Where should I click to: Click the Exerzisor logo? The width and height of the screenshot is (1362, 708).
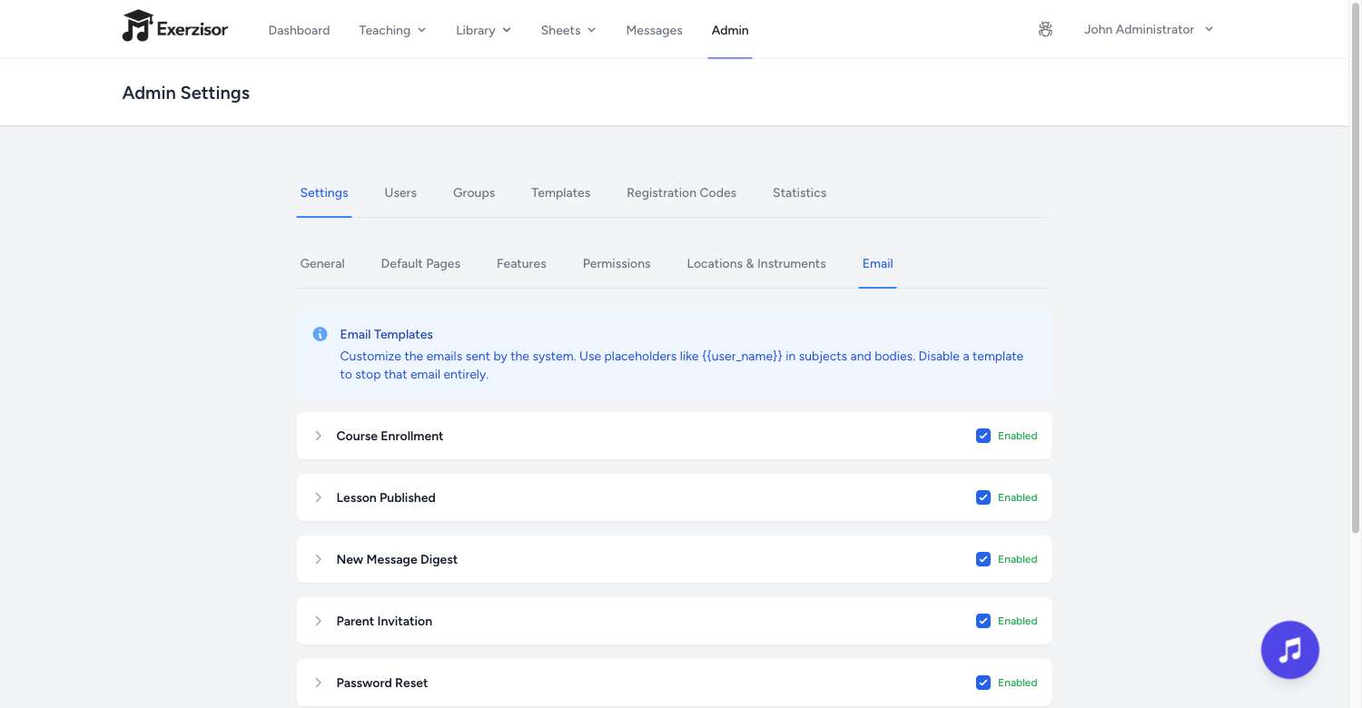175,27
